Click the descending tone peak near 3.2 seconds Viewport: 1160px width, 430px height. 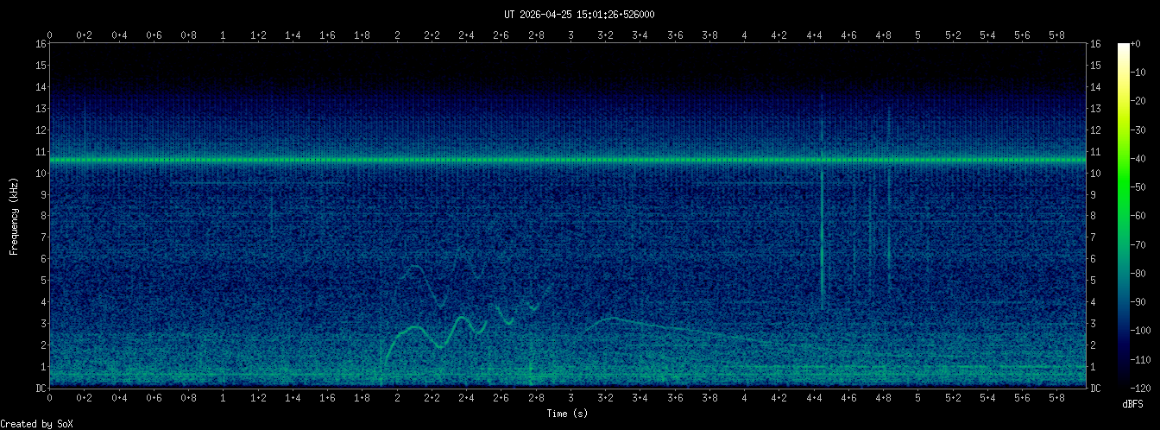611,319
